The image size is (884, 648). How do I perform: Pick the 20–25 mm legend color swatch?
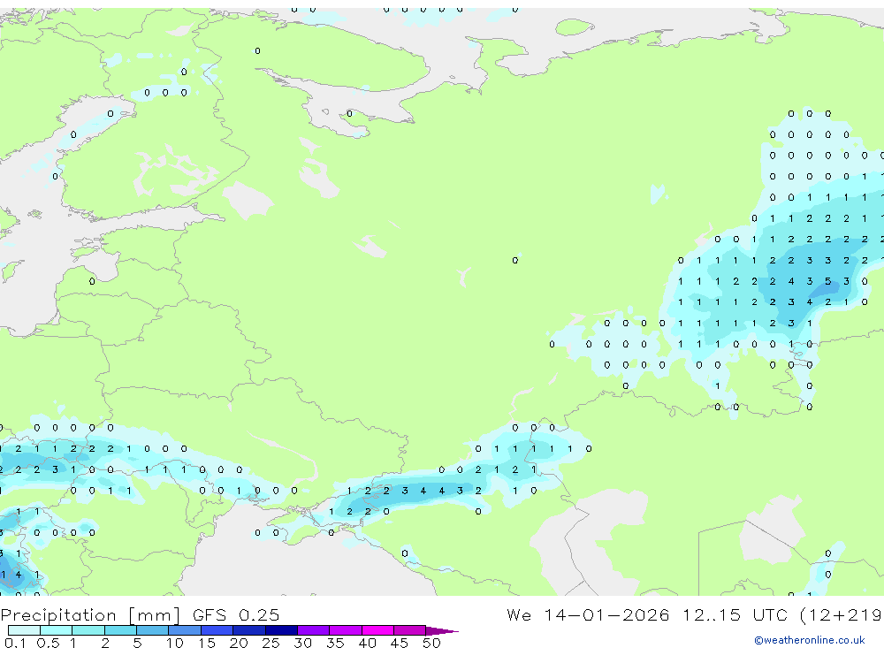coord(249,630)
